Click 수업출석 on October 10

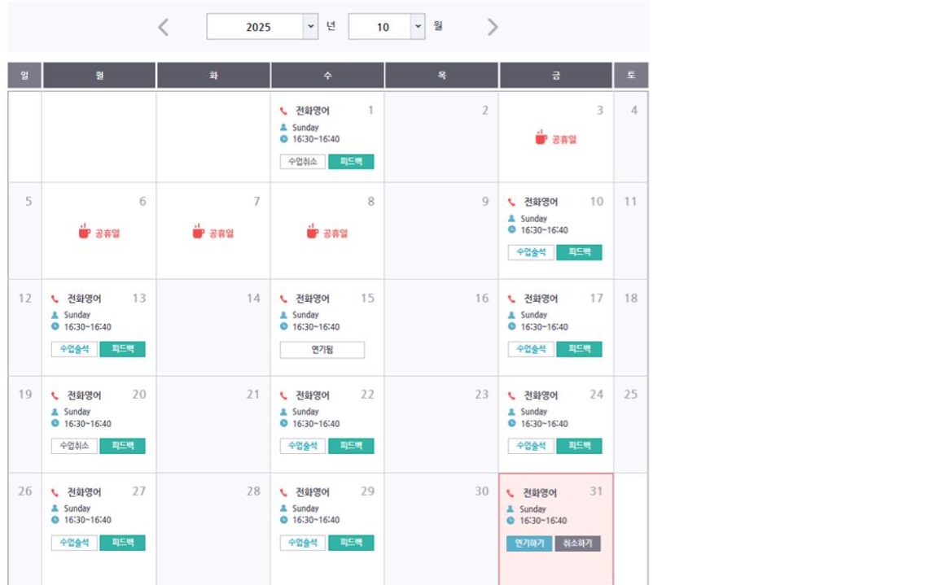531,252
